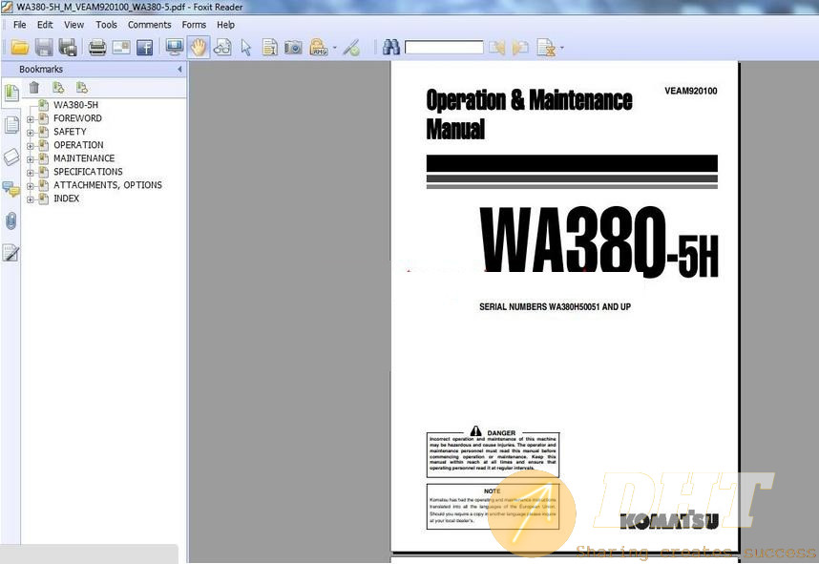
Task: Click the Print icon
Action: [97, 48]
